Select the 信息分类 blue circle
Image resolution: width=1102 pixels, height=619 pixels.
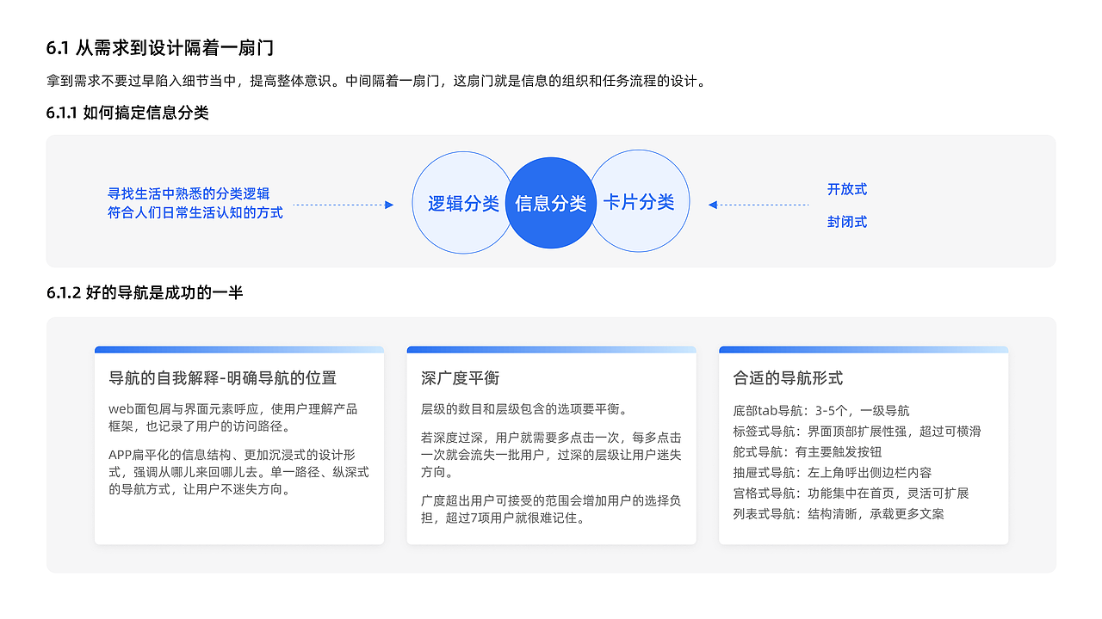point(551,201)
